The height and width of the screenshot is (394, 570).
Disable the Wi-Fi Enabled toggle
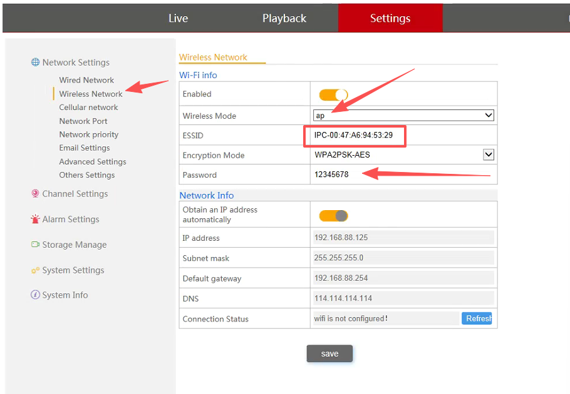click(x=333, y=94)
